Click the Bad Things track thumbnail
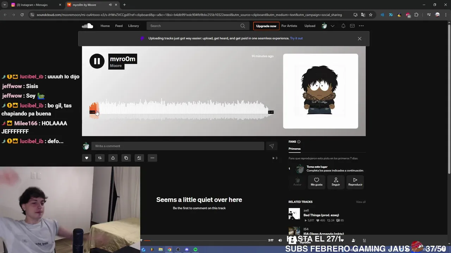 [x=294, y=214]
